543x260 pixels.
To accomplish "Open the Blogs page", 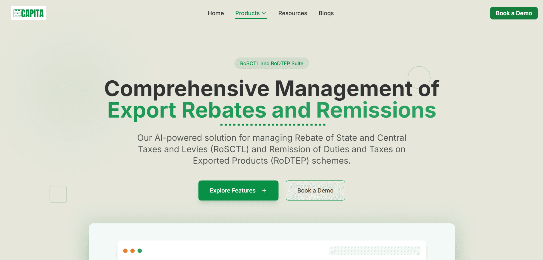I will tap(326, 13).
